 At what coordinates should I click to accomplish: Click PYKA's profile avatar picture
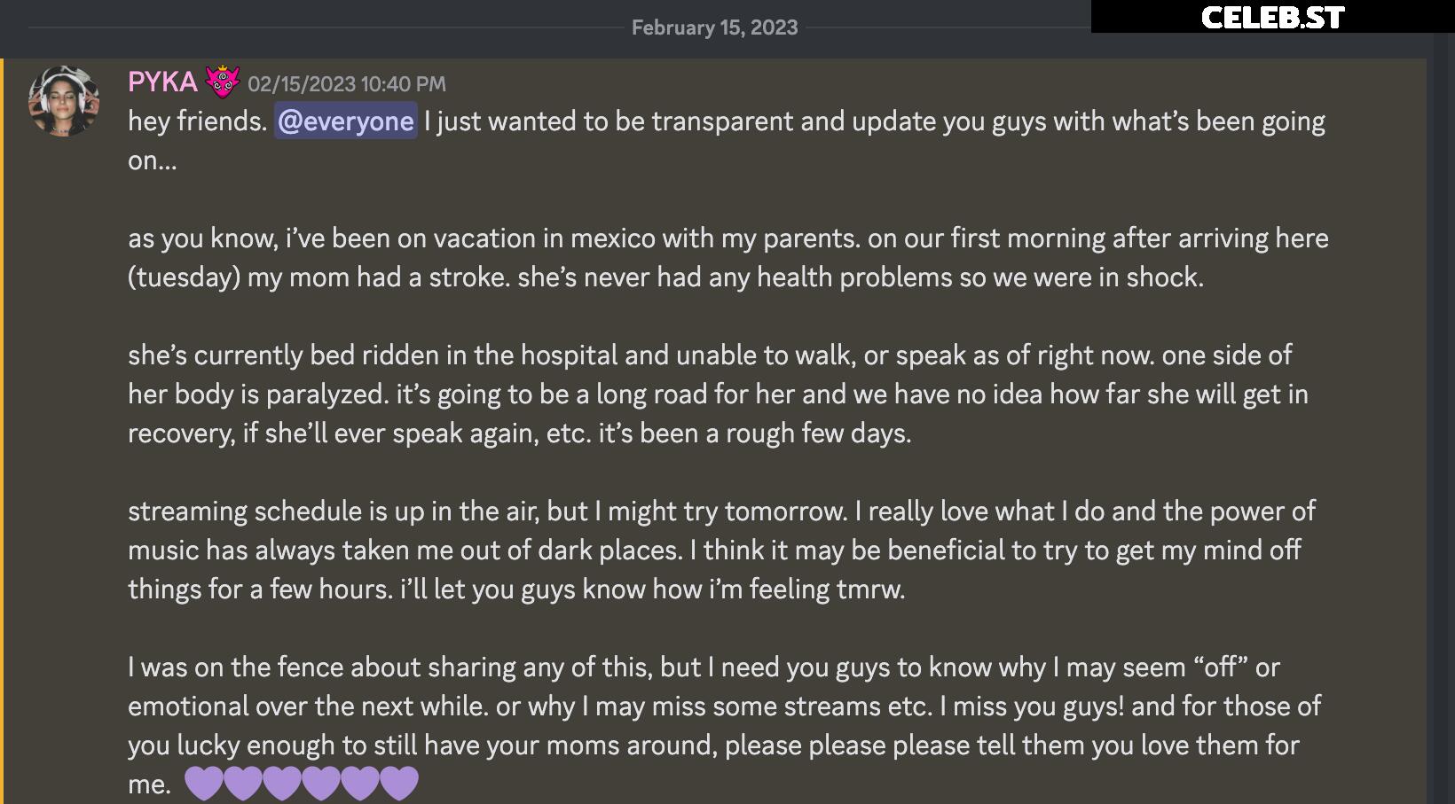[x=63, y=100]
